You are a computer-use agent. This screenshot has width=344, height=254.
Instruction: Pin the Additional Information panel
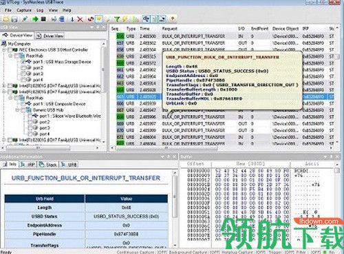(x=169, y=157)
